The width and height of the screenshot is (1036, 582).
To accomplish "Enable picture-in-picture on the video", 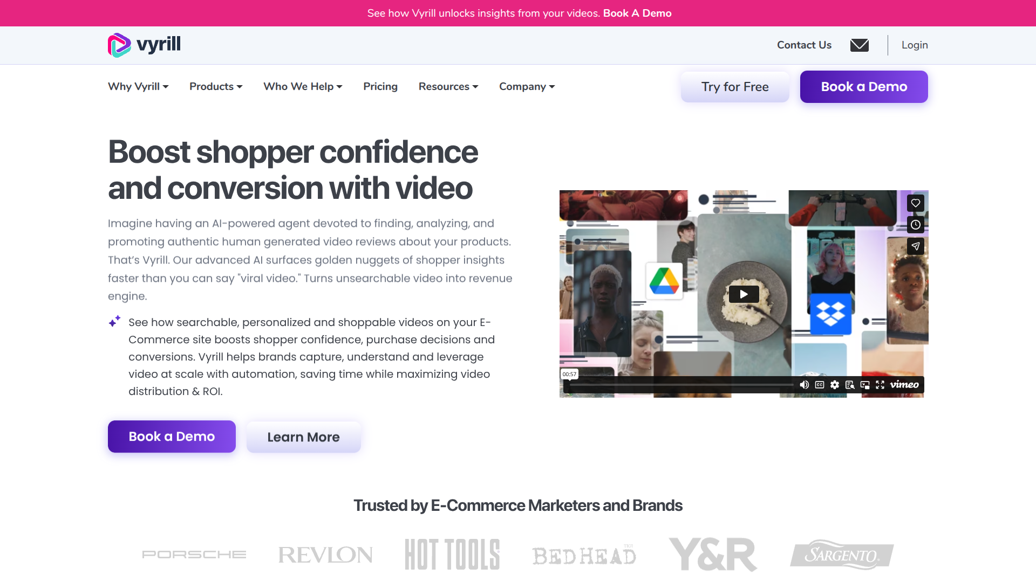I will (x=865, y=385).
